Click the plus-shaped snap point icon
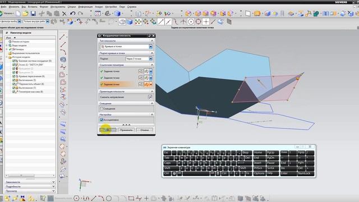The width and height of the screenshot is (359, 202). (x=206, y=22)
